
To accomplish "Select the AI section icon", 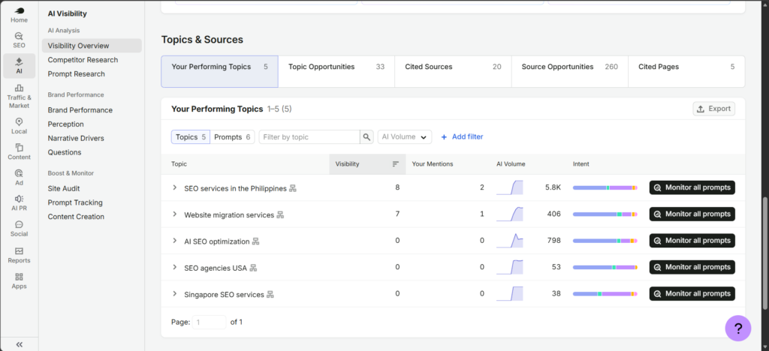I will tap(19, 66).
